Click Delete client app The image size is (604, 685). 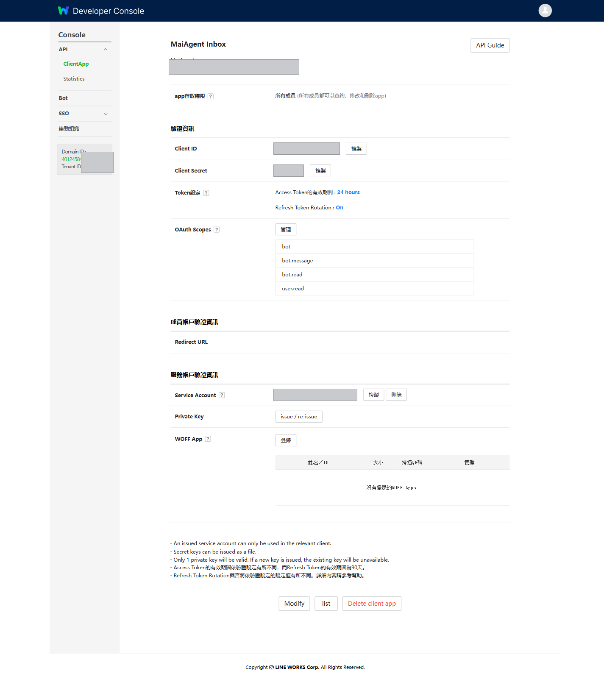pos(372,604)
